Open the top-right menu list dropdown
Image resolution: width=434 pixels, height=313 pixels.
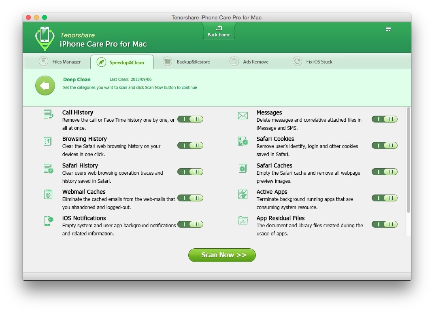click(388, 29)
